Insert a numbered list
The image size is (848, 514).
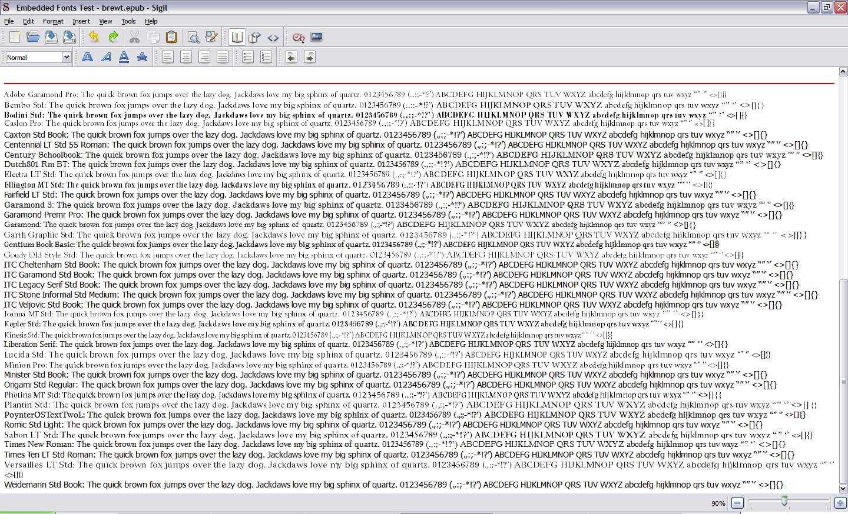266,57
